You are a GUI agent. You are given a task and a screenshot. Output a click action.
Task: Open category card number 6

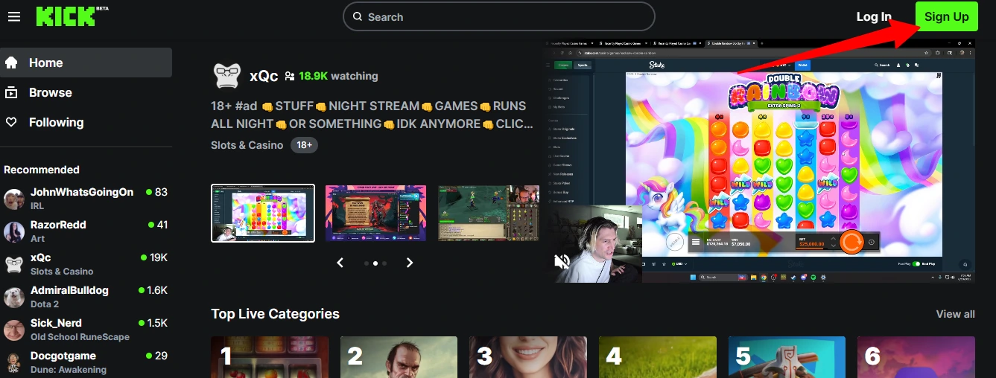pyautogui.click(x=916, y=357)
